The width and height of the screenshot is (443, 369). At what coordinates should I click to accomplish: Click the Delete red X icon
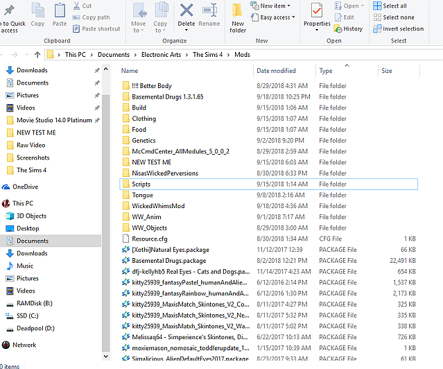[186, 10]
